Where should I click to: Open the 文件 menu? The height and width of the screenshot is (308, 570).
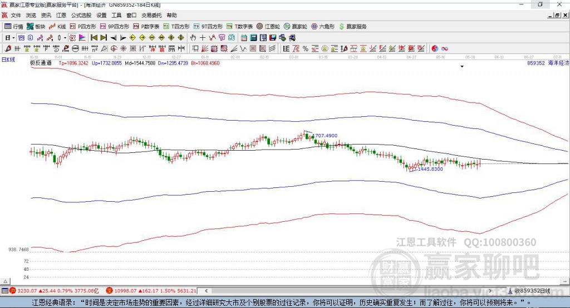click(16, 15)
